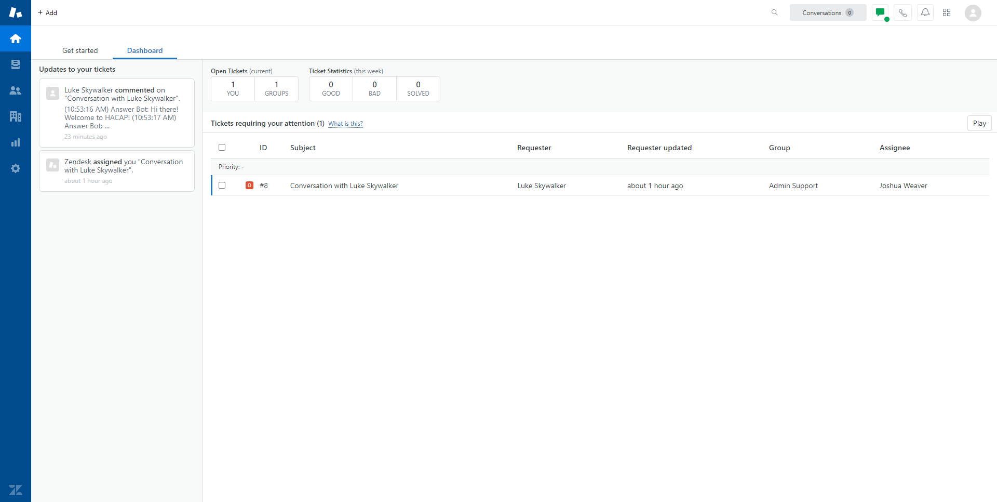Open the Customers icon in sidebar

pyautogui.click(x=16, y=90)
